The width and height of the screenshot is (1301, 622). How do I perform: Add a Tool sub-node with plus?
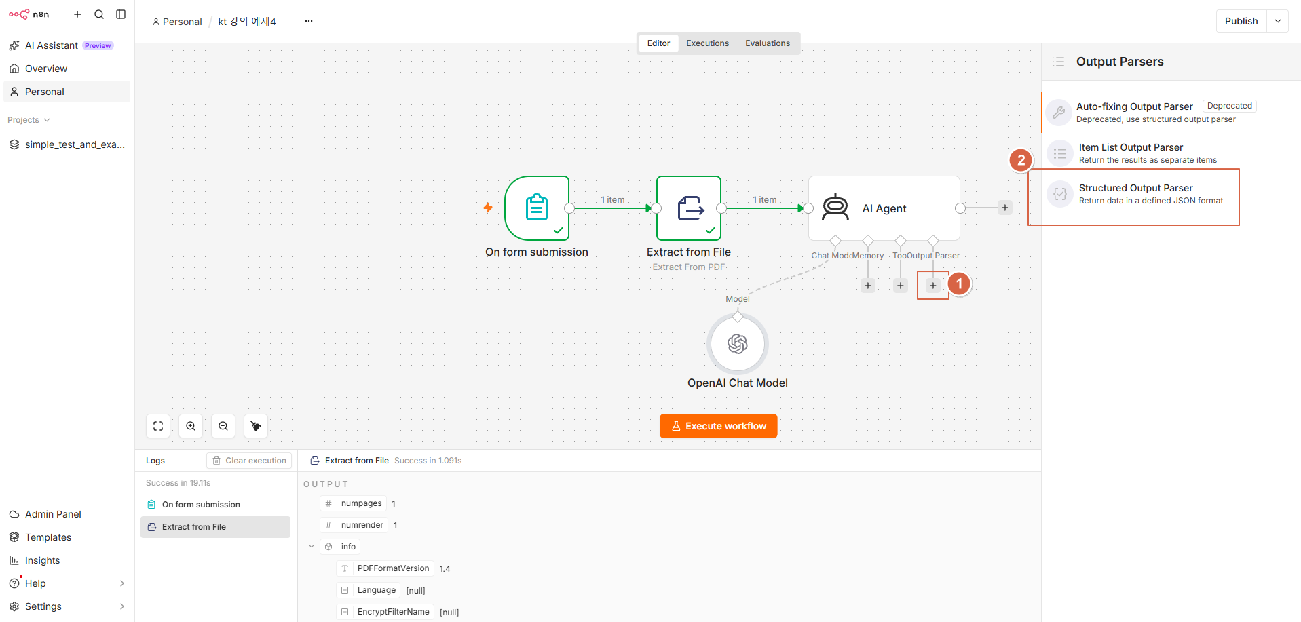[x=901, y=286]
